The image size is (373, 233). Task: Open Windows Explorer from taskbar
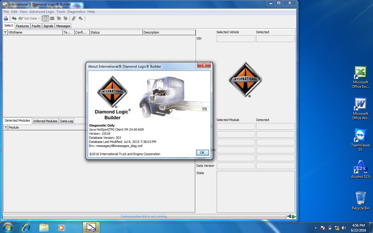point(44,227)
